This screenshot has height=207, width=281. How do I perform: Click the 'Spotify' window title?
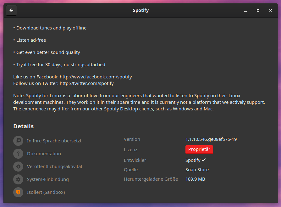(141, 11)
